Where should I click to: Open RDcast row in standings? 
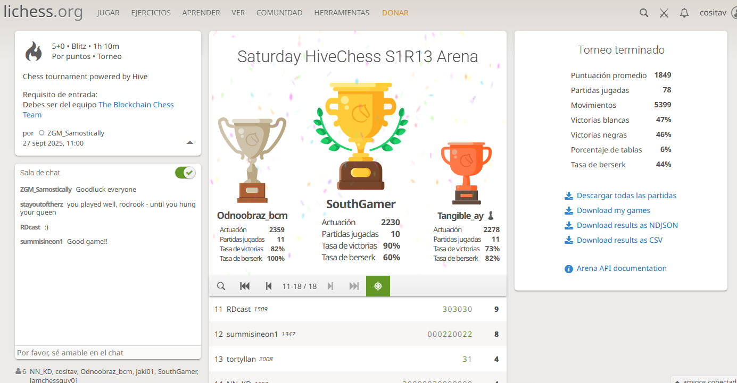point(358,309)
